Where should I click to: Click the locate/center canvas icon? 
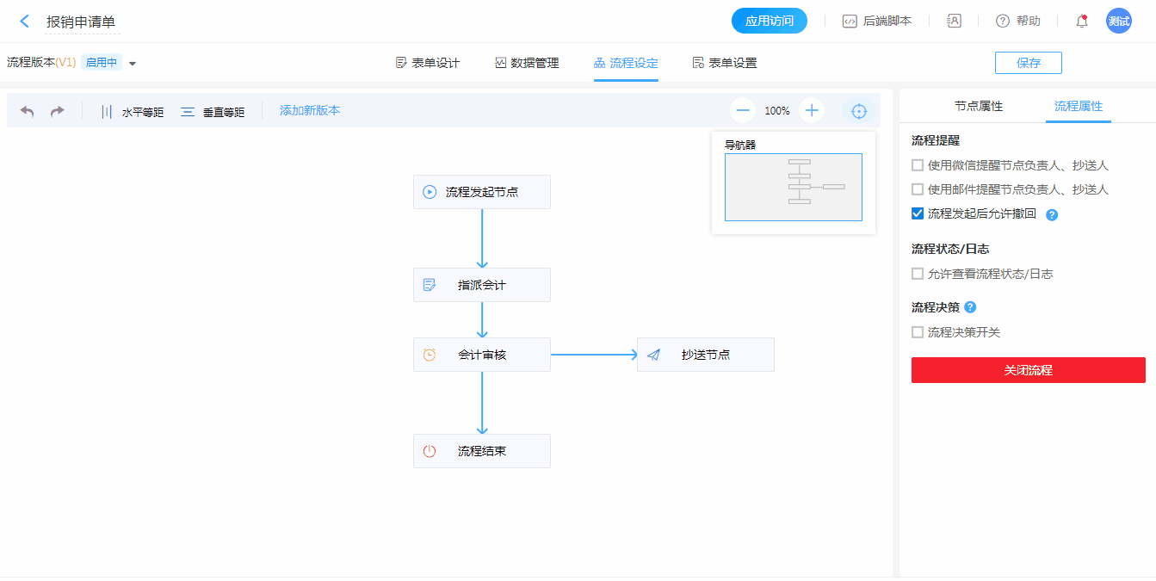858,111
